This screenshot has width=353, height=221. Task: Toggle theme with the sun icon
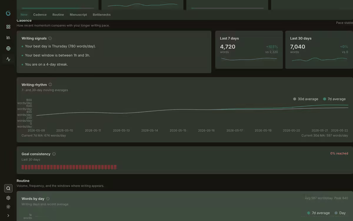point(8,207)
